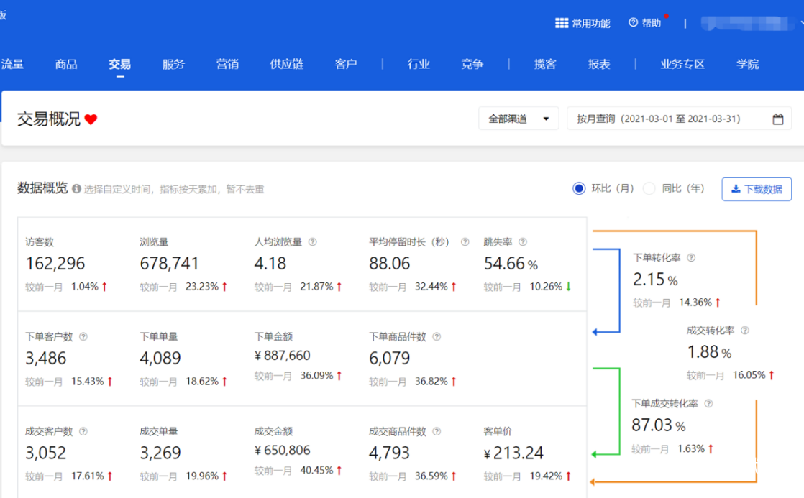Click the red heart beside 交易概况
Screen dimensions: 804x498
pyautogui.click(x=92, y=119)
